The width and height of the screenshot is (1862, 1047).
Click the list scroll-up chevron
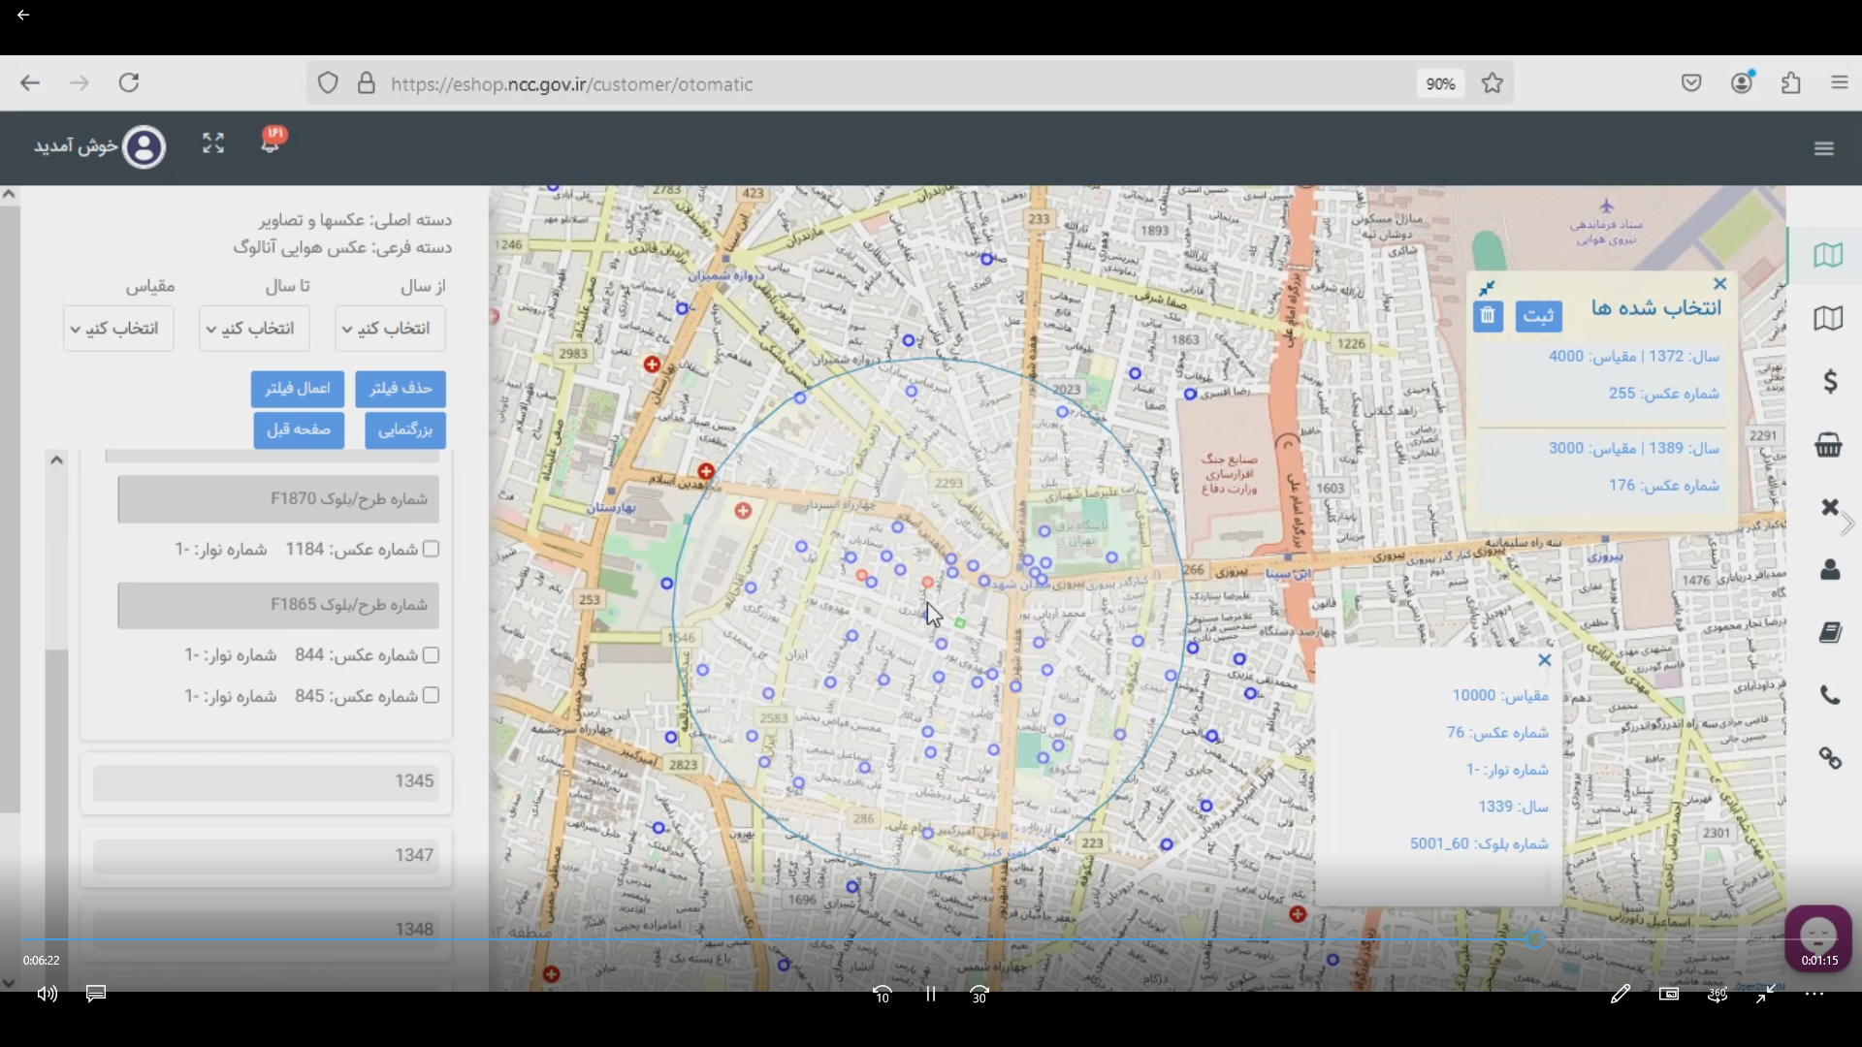pos(56,460)
